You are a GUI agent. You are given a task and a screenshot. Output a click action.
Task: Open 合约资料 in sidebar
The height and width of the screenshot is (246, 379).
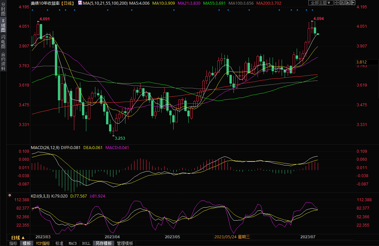pos(3,61)
